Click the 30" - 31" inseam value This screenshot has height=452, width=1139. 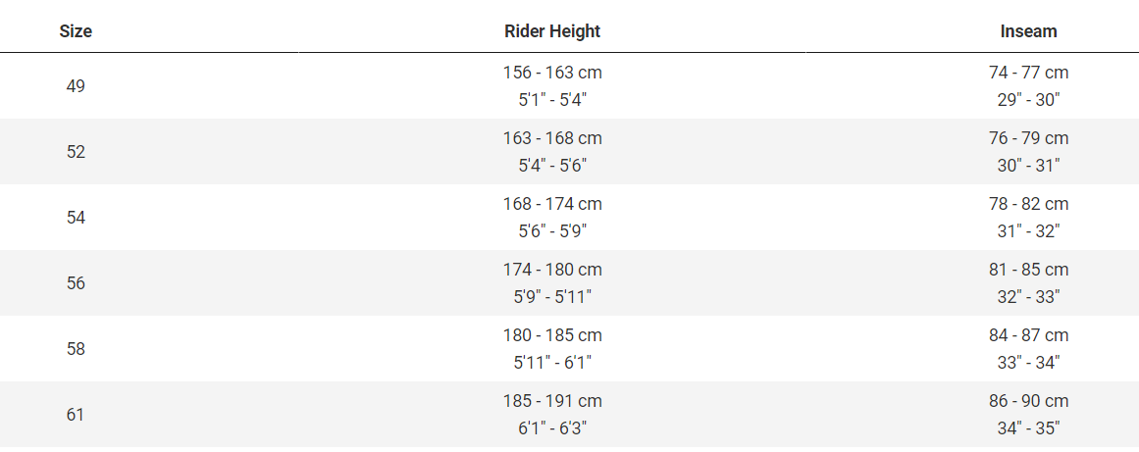[x=1028, y=166]
